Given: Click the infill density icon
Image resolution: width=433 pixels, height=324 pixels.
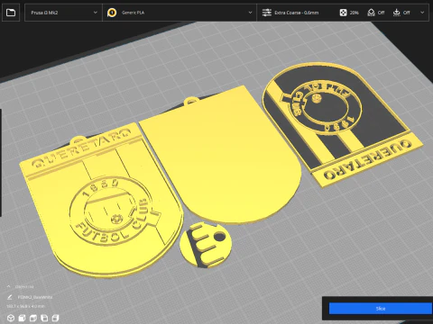Looking at the screenshot, I should click(x=343, y=13).
